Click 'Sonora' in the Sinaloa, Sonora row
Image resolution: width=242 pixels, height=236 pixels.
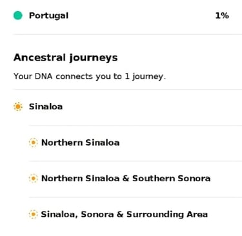97,214
